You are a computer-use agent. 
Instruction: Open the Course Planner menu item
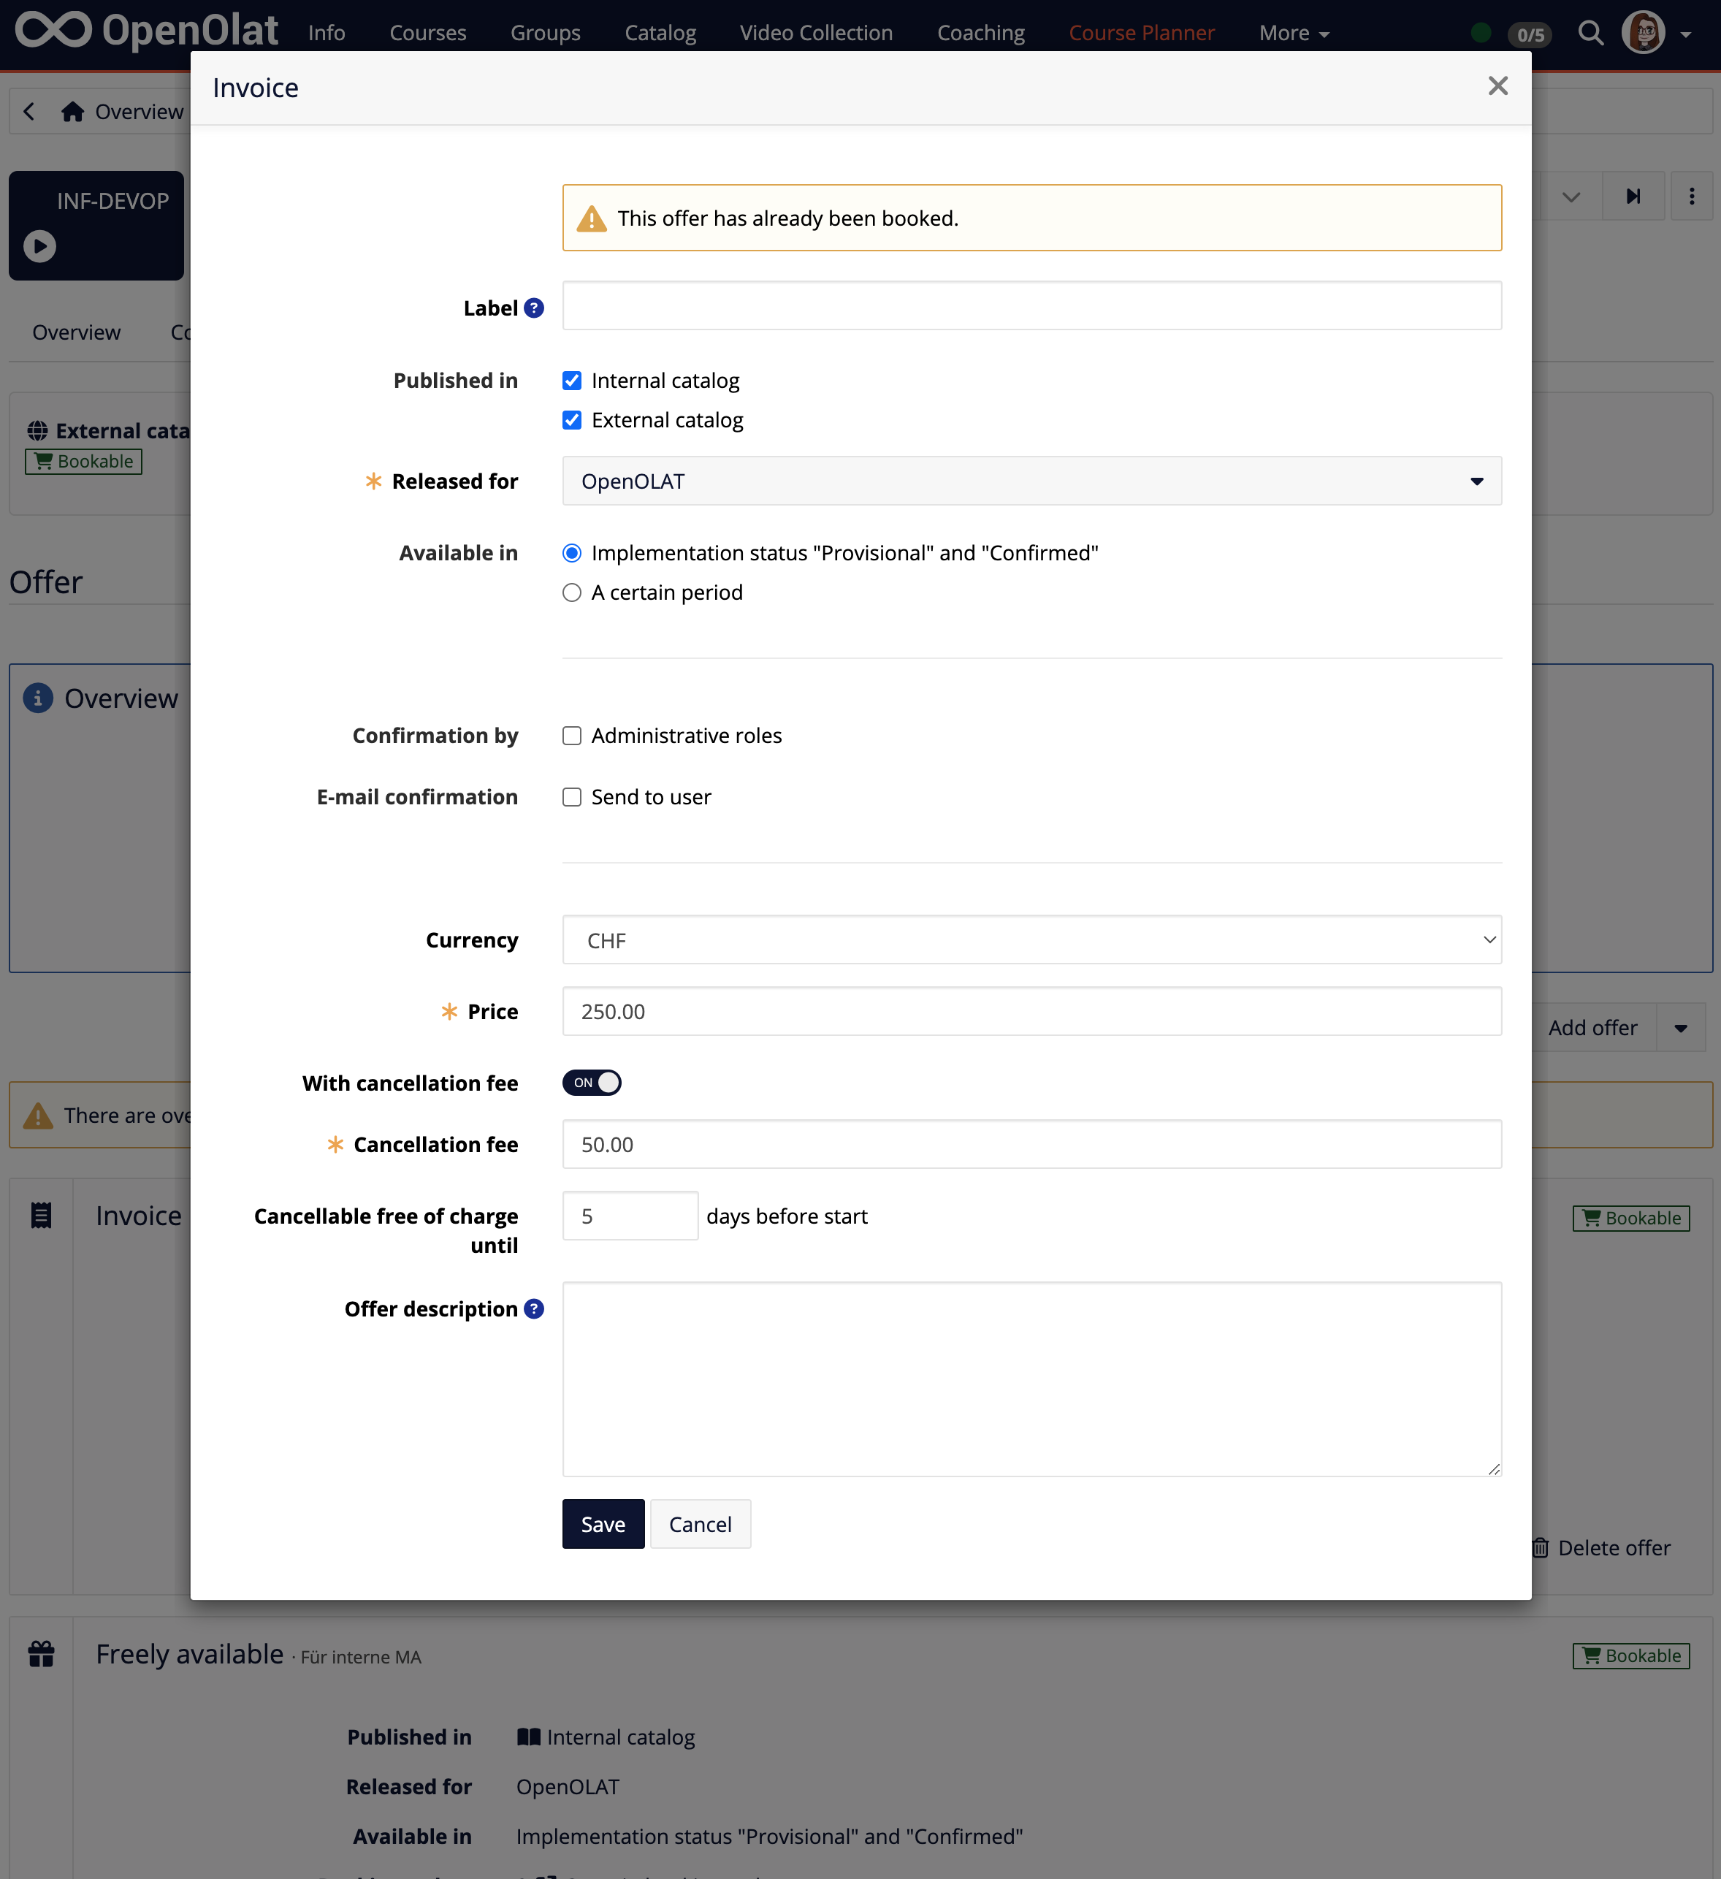(x=1142, y=31)
